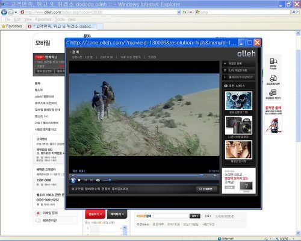This screenshot has width=301, height=241.
Task: Click the olleh logo in the player popup
Action: pos(246,54)
